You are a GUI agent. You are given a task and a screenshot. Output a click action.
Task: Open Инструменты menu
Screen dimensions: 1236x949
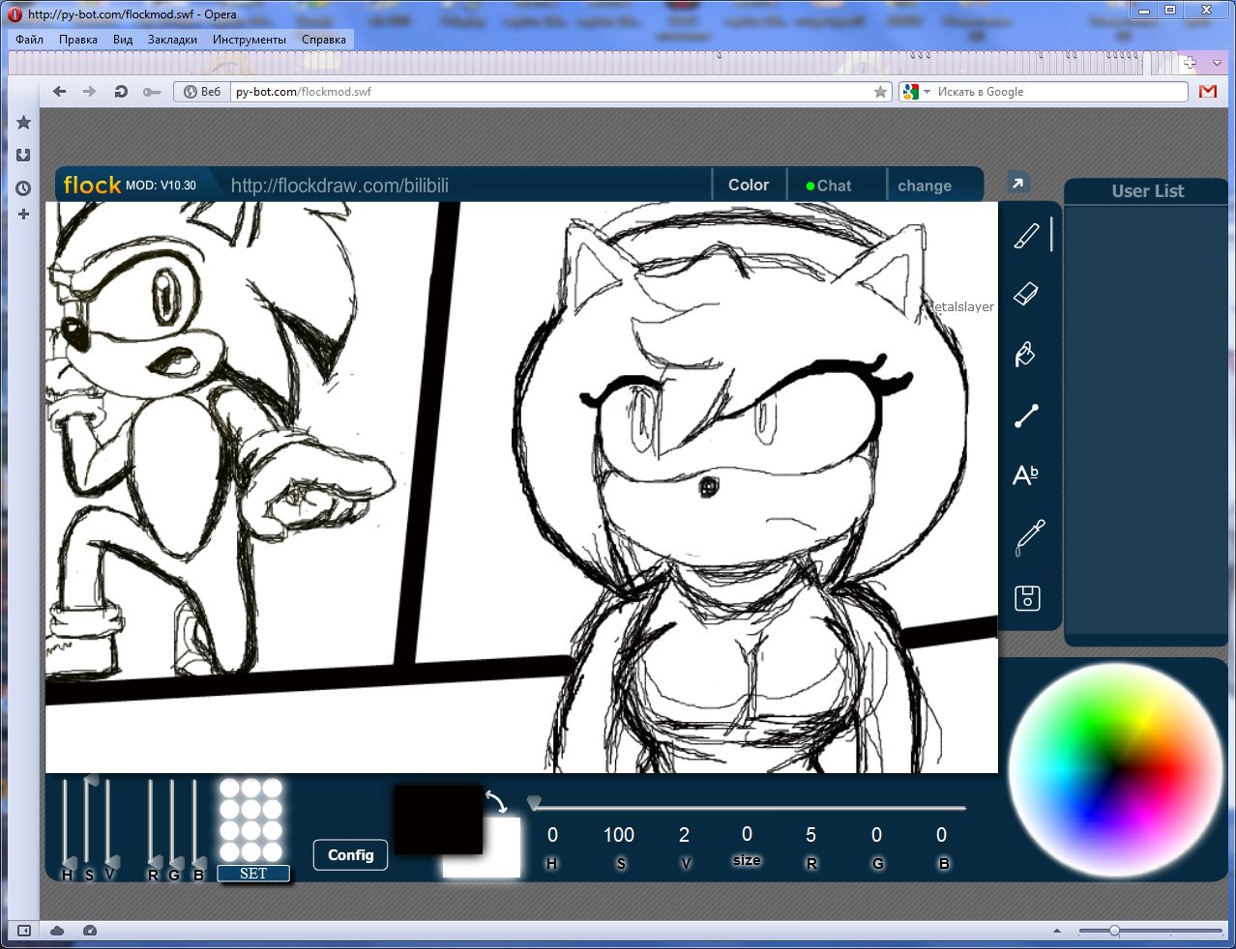pos(250,40)
